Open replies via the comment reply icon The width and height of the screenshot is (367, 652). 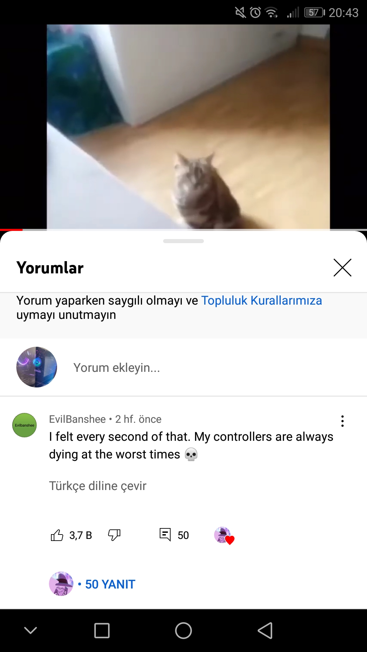click(165, 535)
